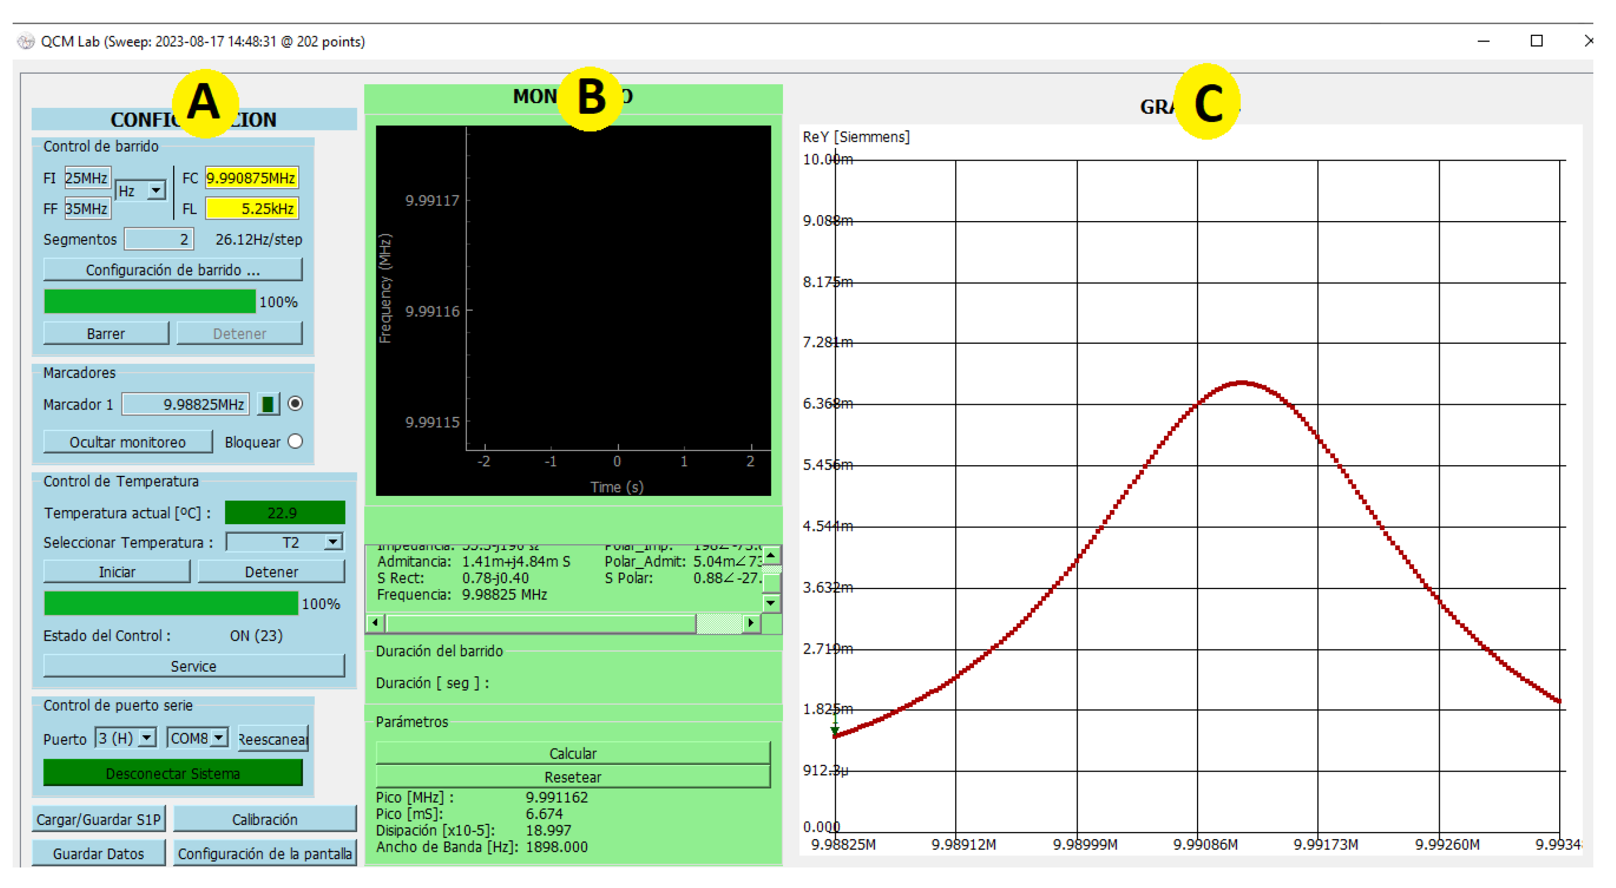
Task: Click Ocultar monitoreo button
Action: [127, 442]
